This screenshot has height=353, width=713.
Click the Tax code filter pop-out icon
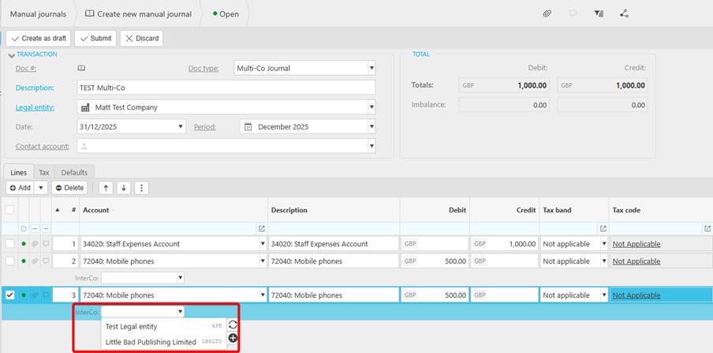click(707, 229)
